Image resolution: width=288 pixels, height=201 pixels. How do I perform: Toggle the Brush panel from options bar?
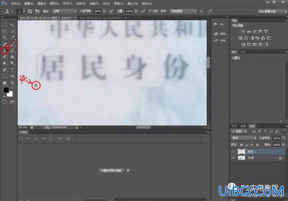(30, 11)
